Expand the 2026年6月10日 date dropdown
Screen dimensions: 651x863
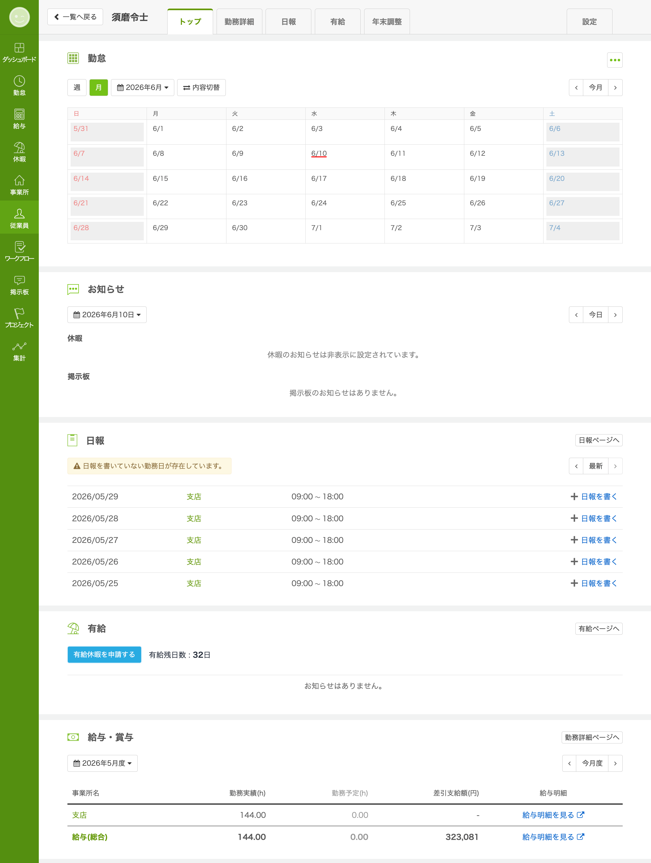click(x=107, y=314)
